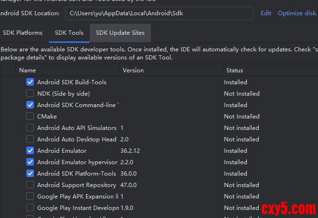
Task: Click the Android SDK Location path field
Action: pyautogui.click(x=159, y=13)
